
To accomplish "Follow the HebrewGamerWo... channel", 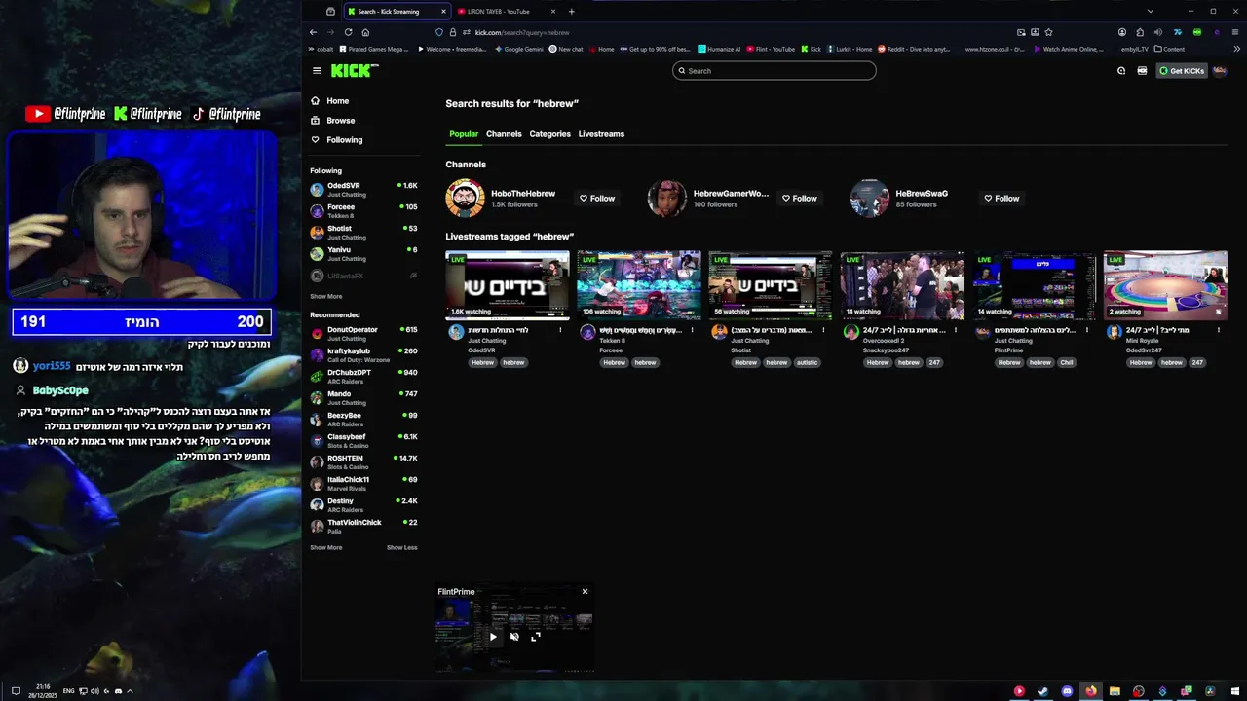I will [x=799, y=199].
